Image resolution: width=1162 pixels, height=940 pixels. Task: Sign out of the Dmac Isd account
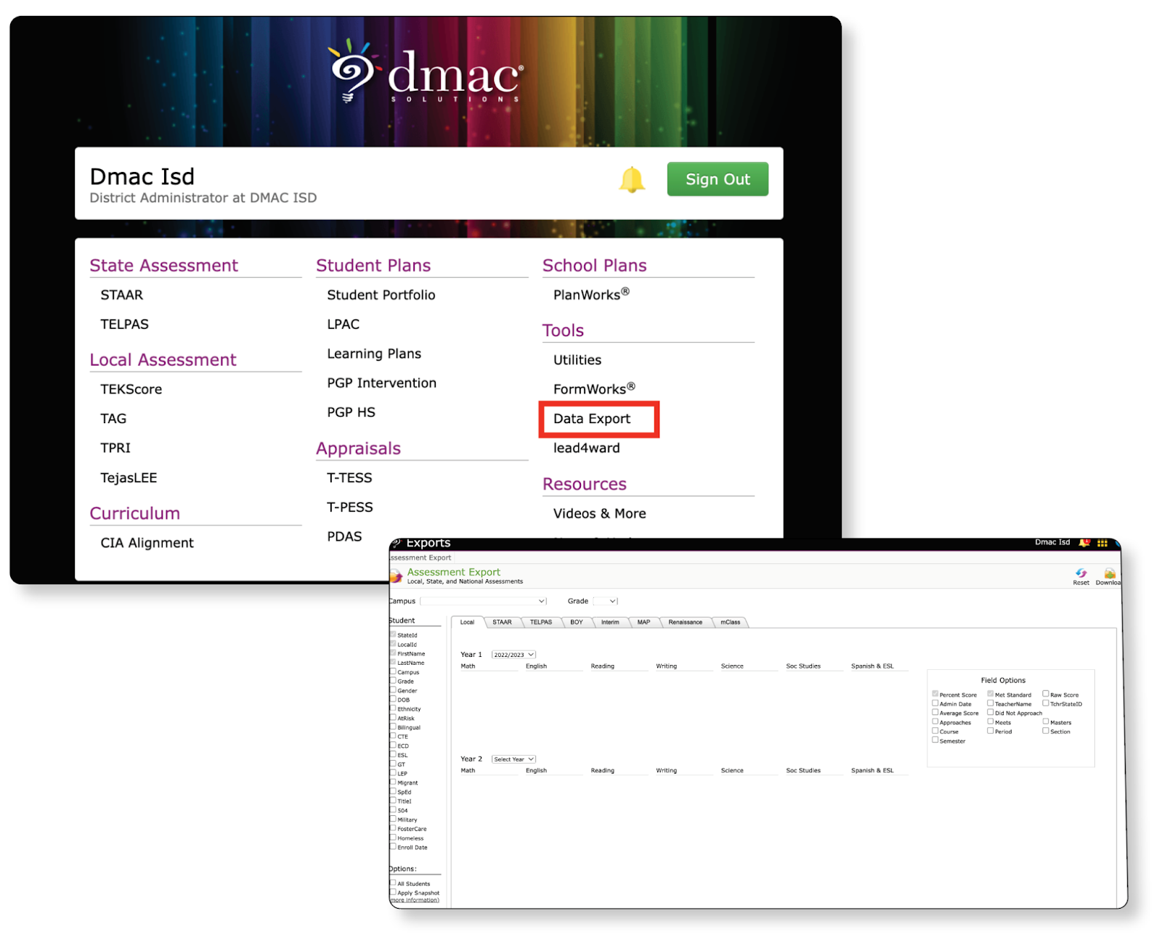click(x=718, y=179)
